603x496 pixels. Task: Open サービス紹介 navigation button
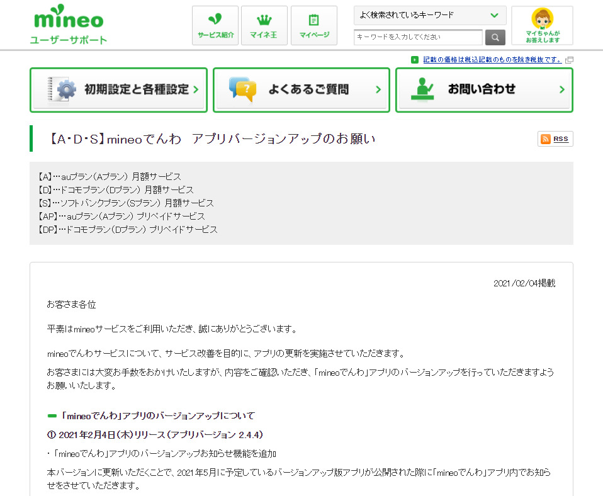(x=215, y=26)
